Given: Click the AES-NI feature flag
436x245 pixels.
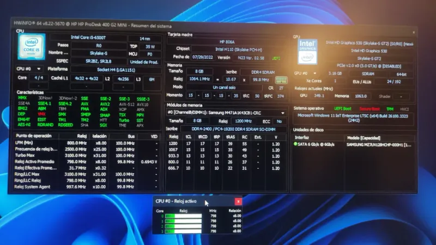Looking at the screenshot, I should point(24,125).
